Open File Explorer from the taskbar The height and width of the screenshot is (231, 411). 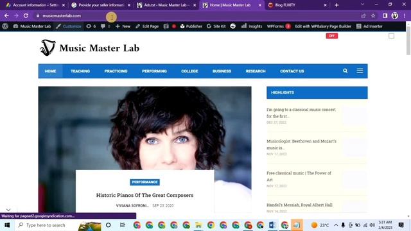pyautogui.click(x=198, y=225)
